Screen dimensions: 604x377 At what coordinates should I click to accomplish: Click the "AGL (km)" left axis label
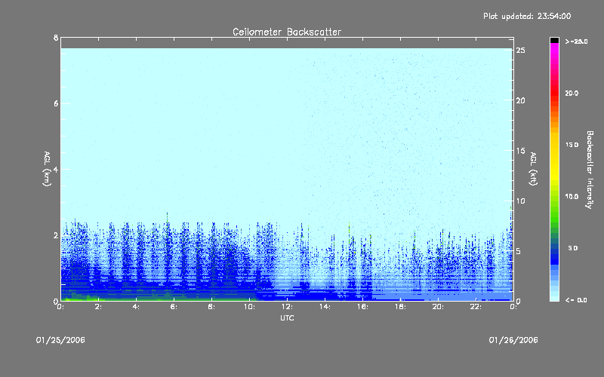tap(47, 169)
